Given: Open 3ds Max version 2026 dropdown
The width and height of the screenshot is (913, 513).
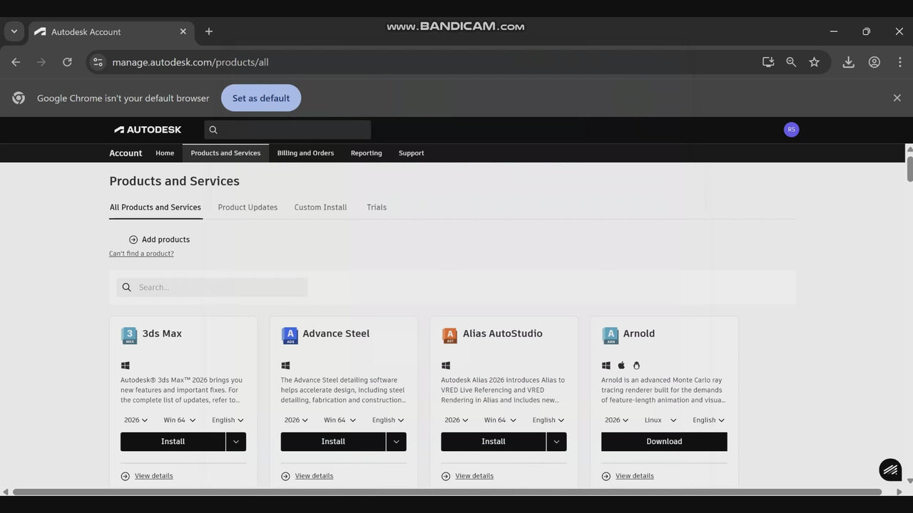Looking at the screenshot, I should (x=136, y=420).
